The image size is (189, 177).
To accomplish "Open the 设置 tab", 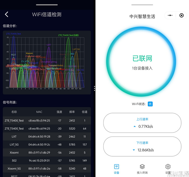I will (x=168, y=169).
